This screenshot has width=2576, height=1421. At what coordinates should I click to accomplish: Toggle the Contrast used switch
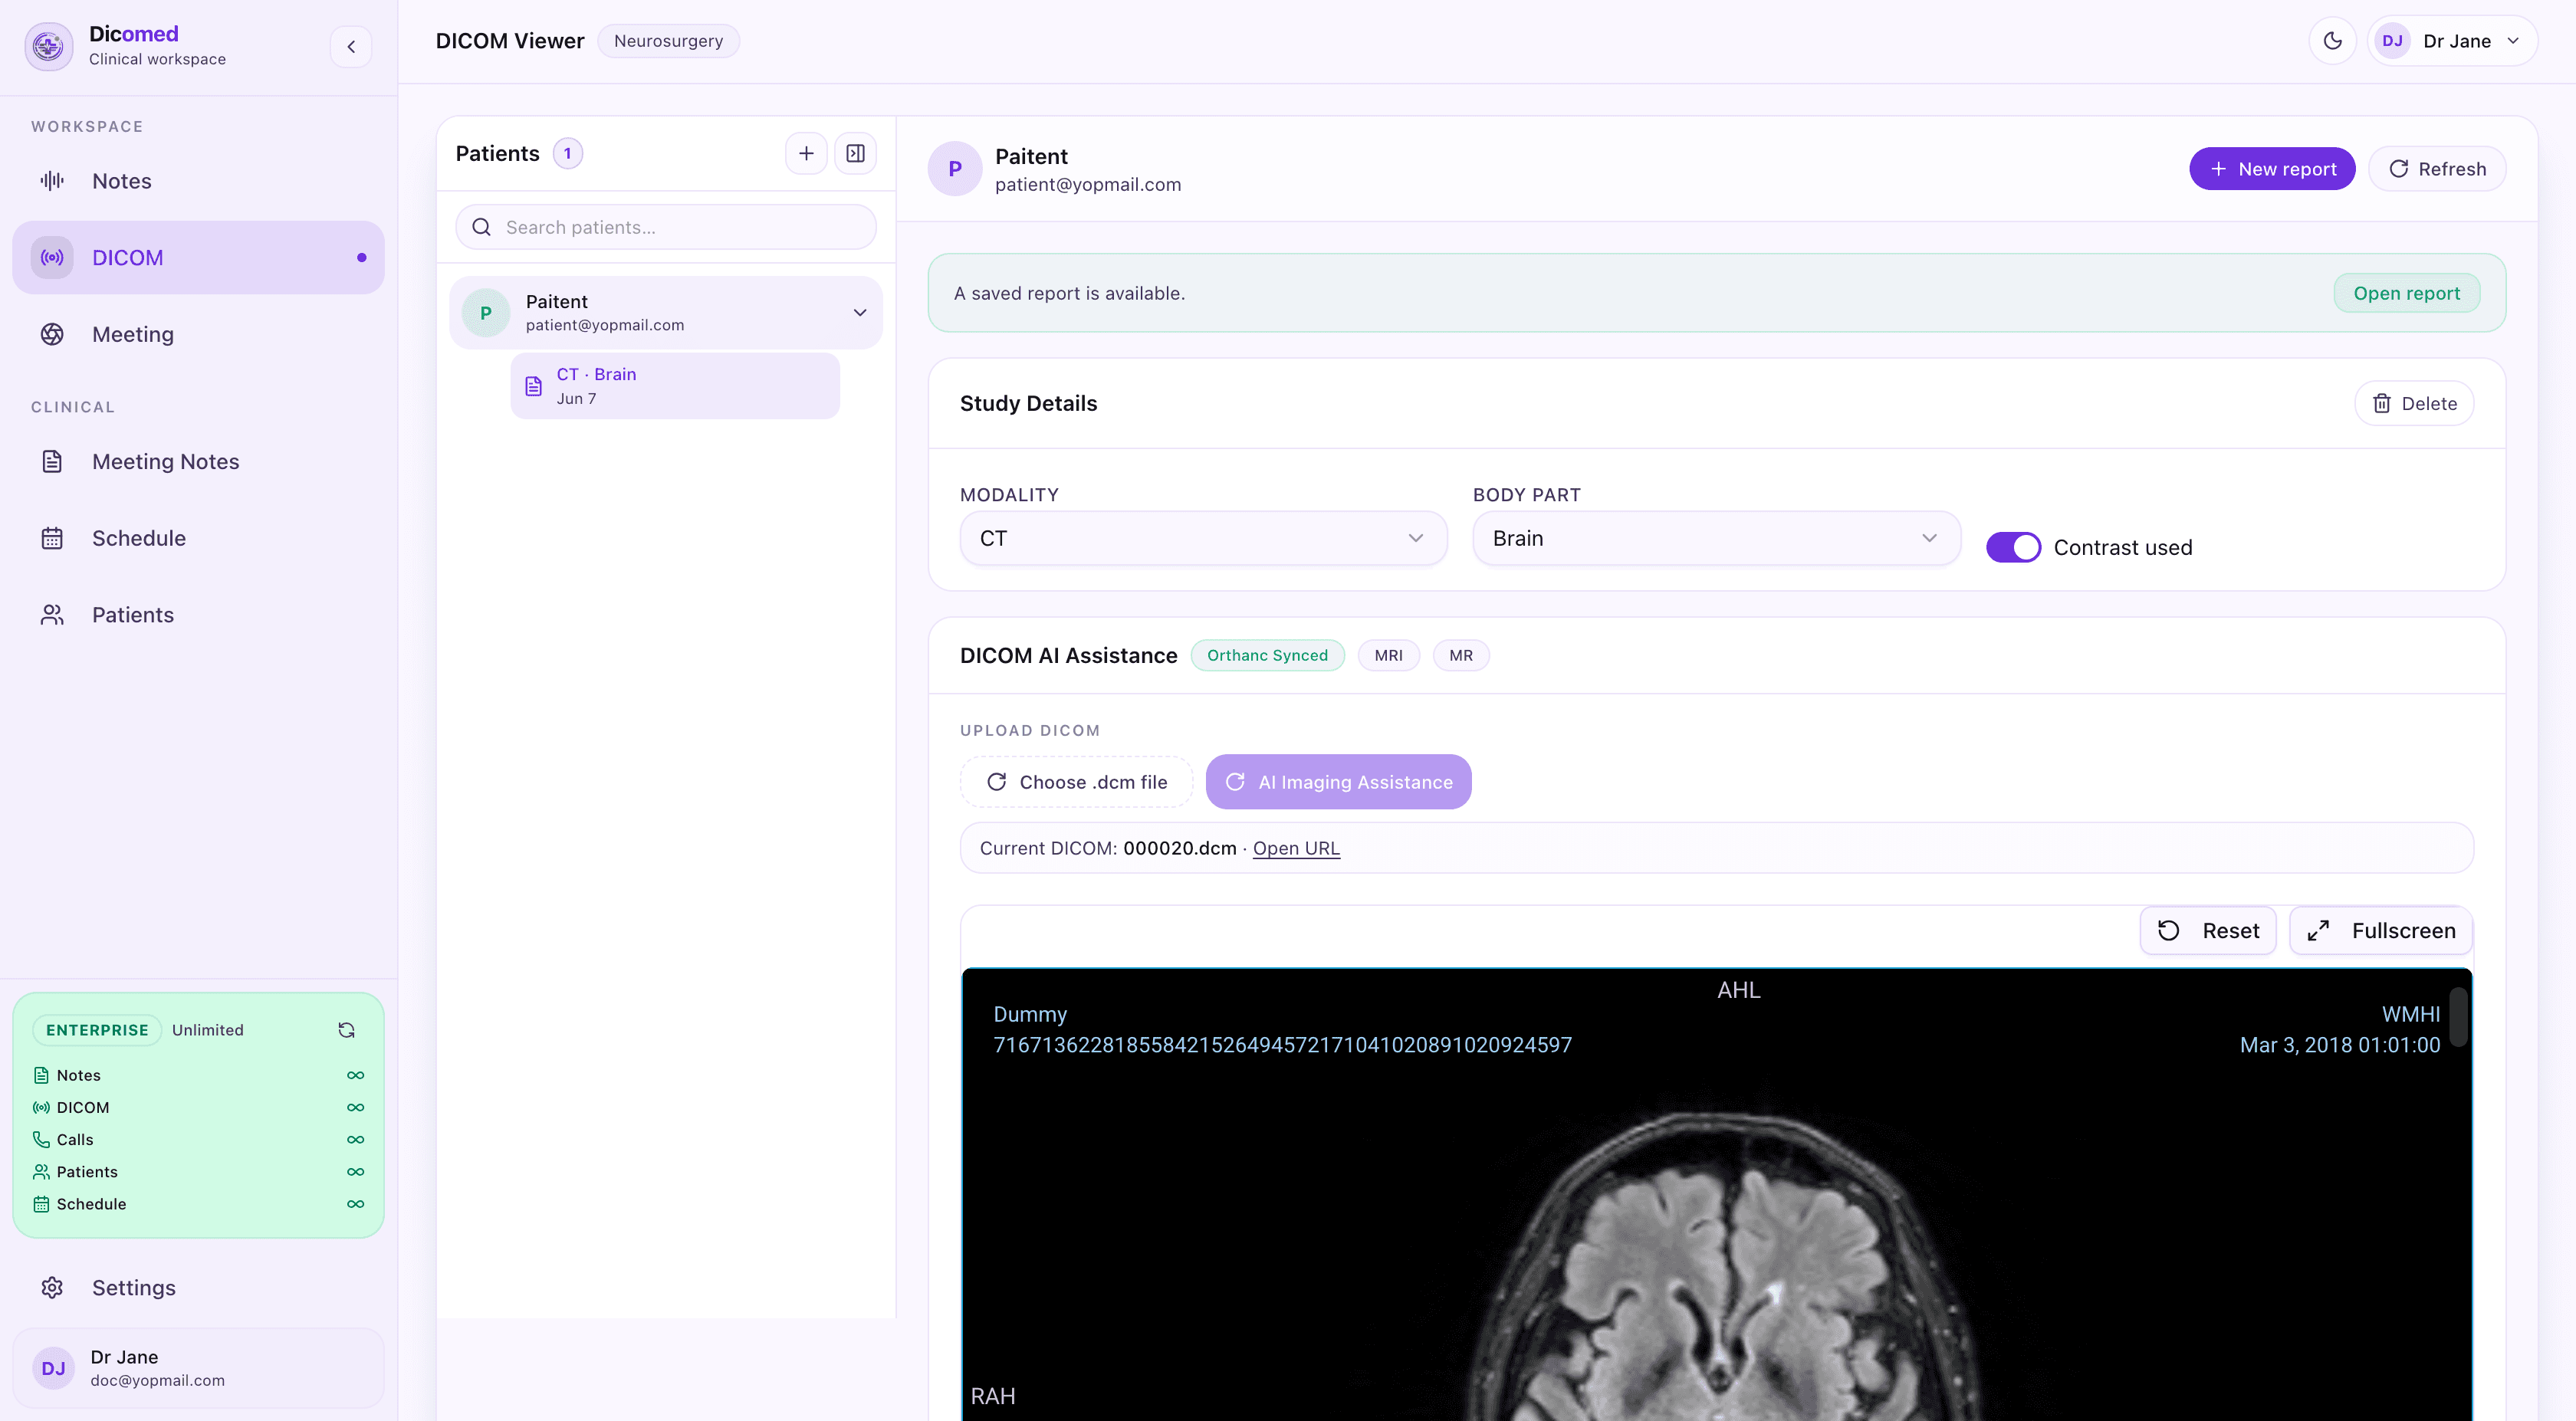pyautogui.click(x=2013, y=547)
